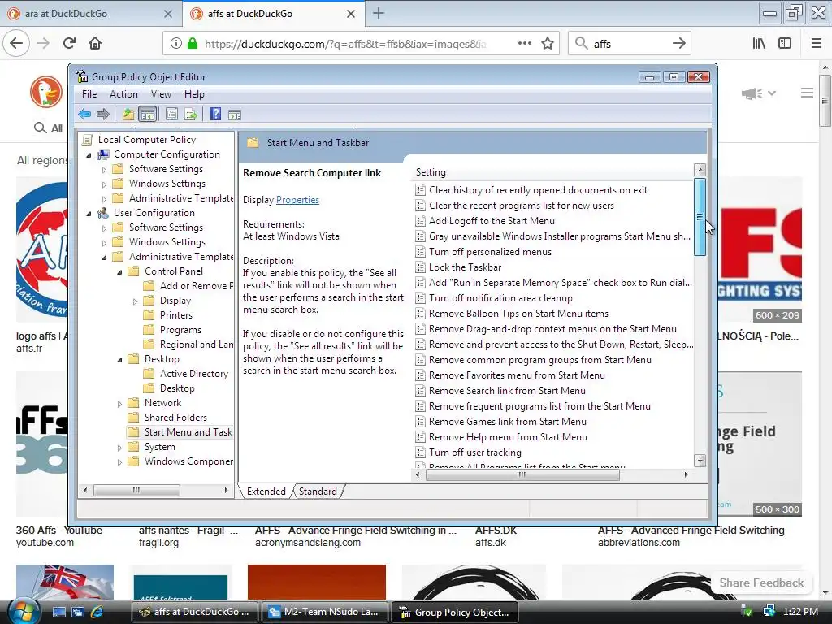Collapse User Configuration tree node

click(89, 214)
